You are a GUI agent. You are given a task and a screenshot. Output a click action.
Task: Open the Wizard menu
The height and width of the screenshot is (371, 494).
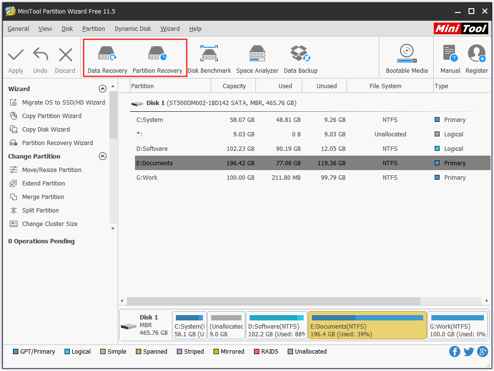[170, 28]
